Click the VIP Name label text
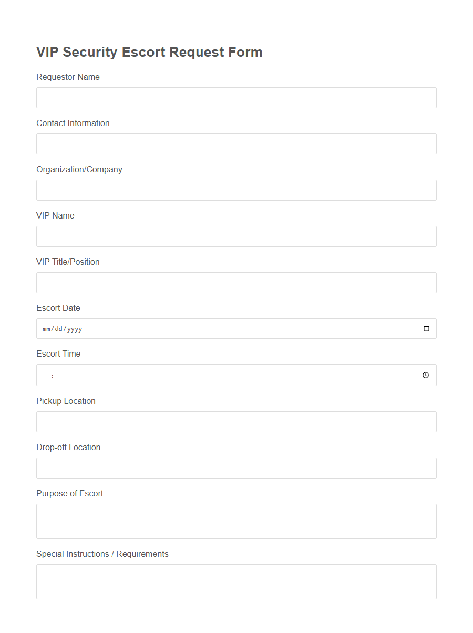 pos(55,215)
